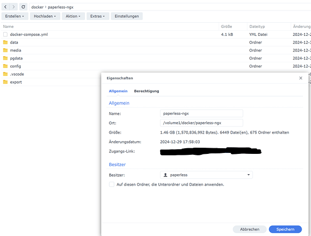The height and width of the screenshot is (236, 311).
Task: Click the Änderungsdatum value 2024-12-29 17:58:03
Action: [x=180, y=142]
